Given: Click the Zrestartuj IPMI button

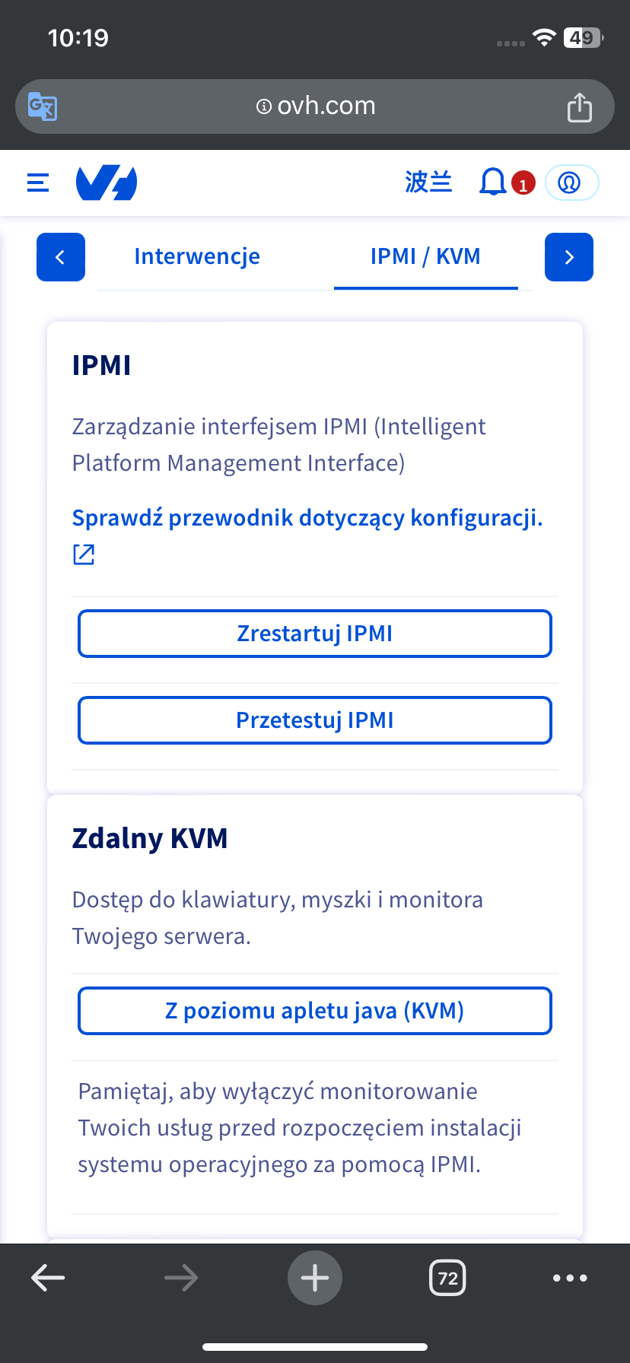Looking at the screenshot, I should click(x=315, y=634).
